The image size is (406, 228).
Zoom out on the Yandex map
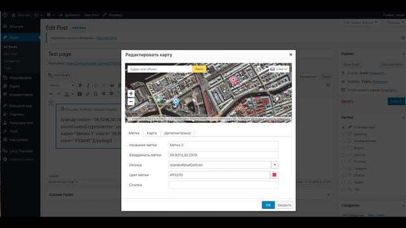(x=131, y=101)
